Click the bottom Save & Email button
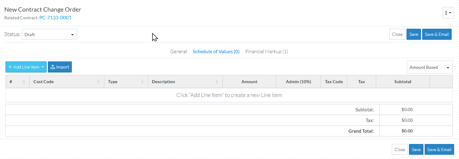 click(x=439, y=150)
